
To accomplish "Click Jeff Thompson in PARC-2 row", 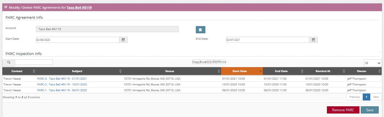I will click(356, 84).
